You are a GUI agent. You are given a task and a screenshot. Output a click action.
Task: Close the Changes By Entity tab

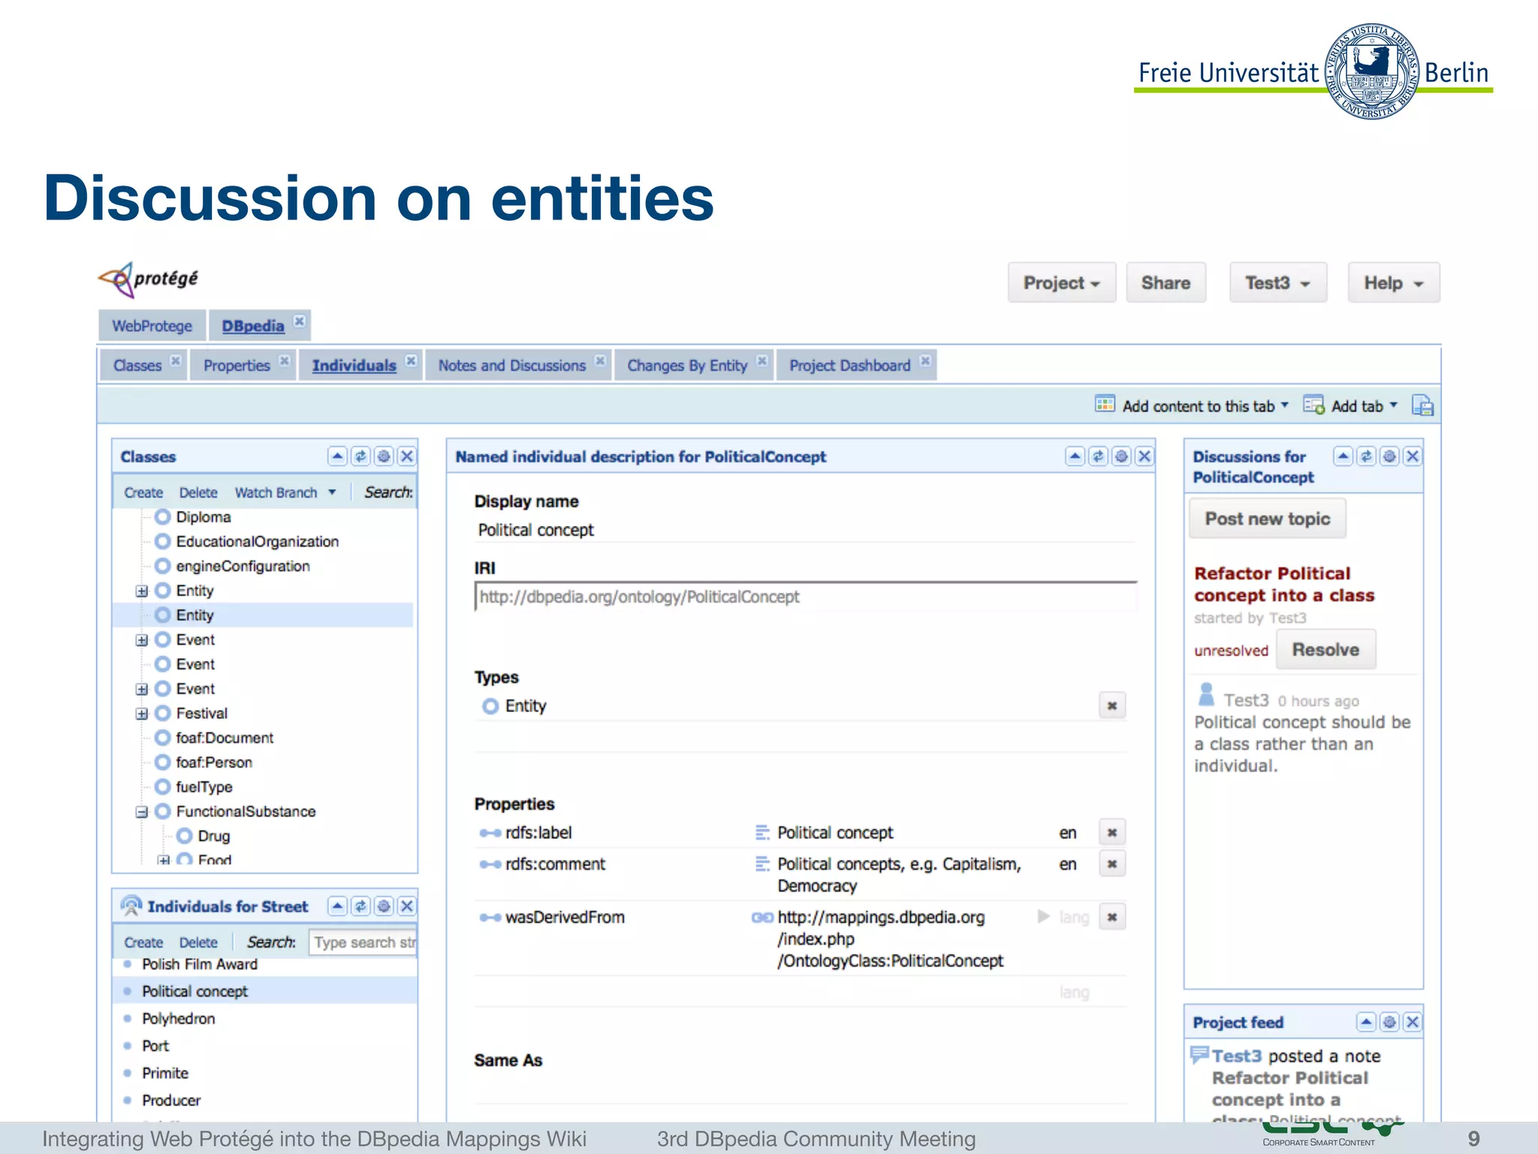[761, 361]
